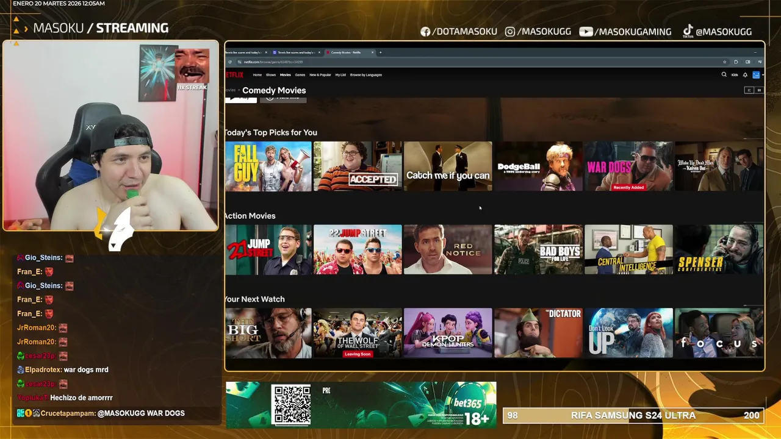Click the Rifa Samsung S24 Ultra progress bar
Viewport: 781px width, 439px height.
tap(633, 415)
